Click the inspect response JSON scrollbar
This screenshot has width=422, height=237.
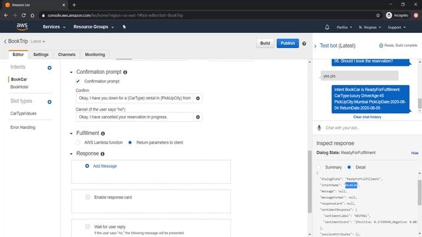[419, 192]
